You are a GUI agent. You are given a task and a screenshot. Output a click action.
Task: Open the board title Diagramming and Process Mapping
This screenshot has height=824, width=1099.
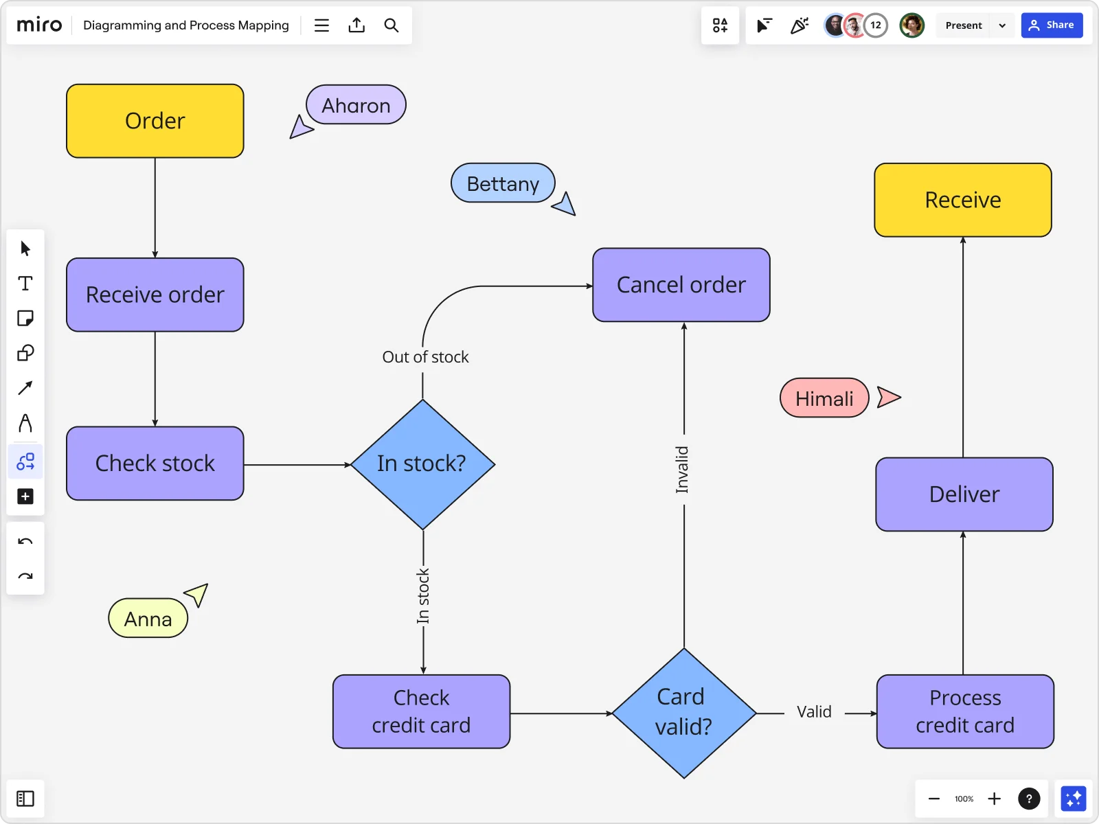click(185, 25)
